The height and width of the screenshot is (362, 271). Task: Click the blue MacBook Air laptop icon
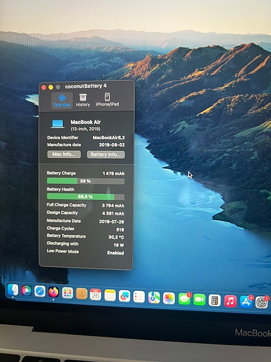click(x=58, y=124)
